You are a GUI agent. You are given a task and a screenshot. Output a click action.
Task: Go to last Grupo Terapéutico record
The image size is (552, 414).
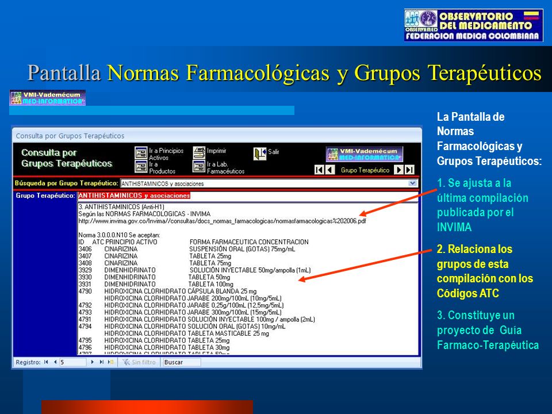click(x=409, y=170)
